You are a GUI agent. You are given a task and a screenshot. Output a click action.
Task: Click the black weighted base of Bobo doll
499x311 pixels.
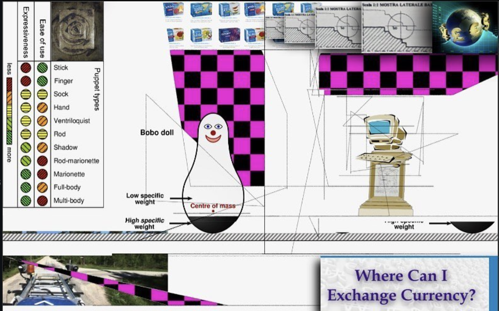pyautogui.click(x=213, y=224)
